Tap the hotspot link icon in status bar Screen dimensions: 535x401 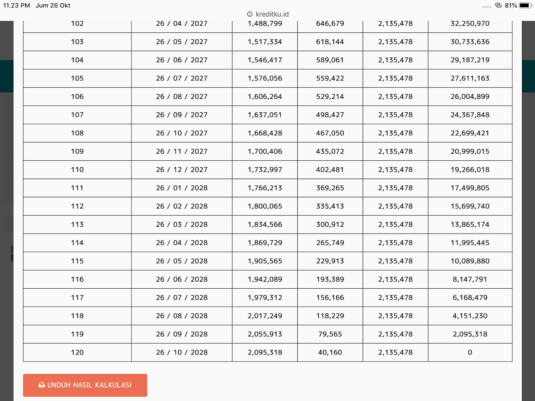[x=499, y=5]
